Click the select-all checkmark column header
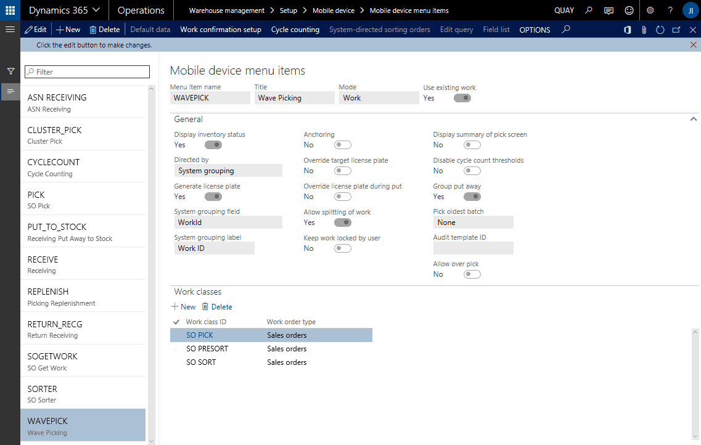The width and height of the screenshot is (701, 445). tap(176, 322)
